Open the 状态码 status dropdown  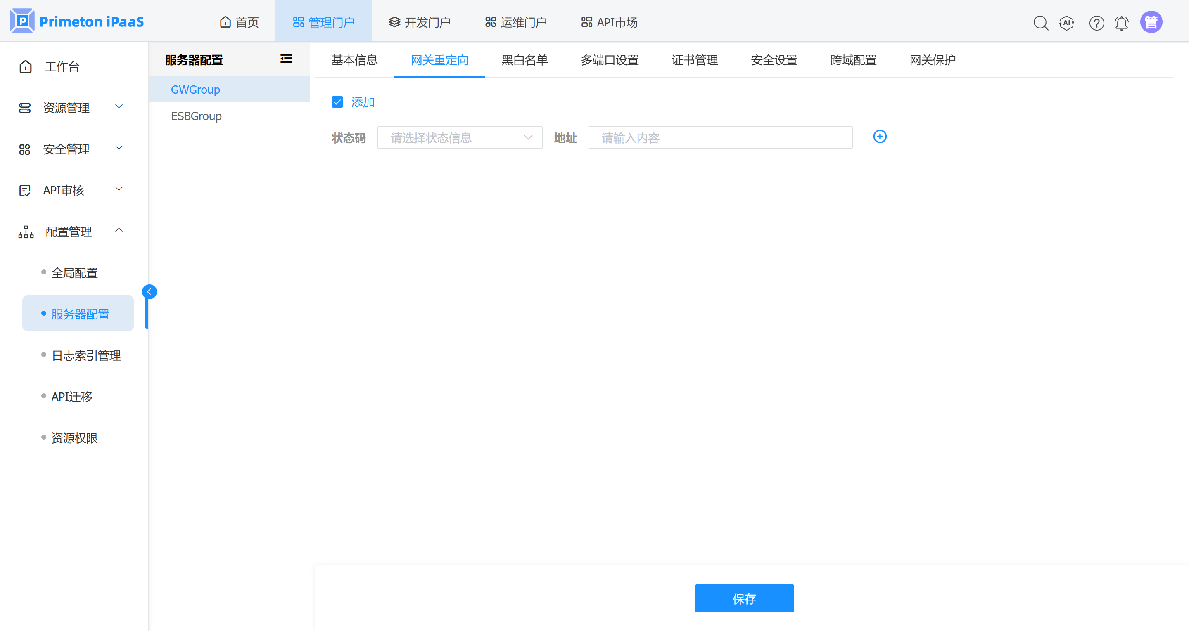click(460, 137)
